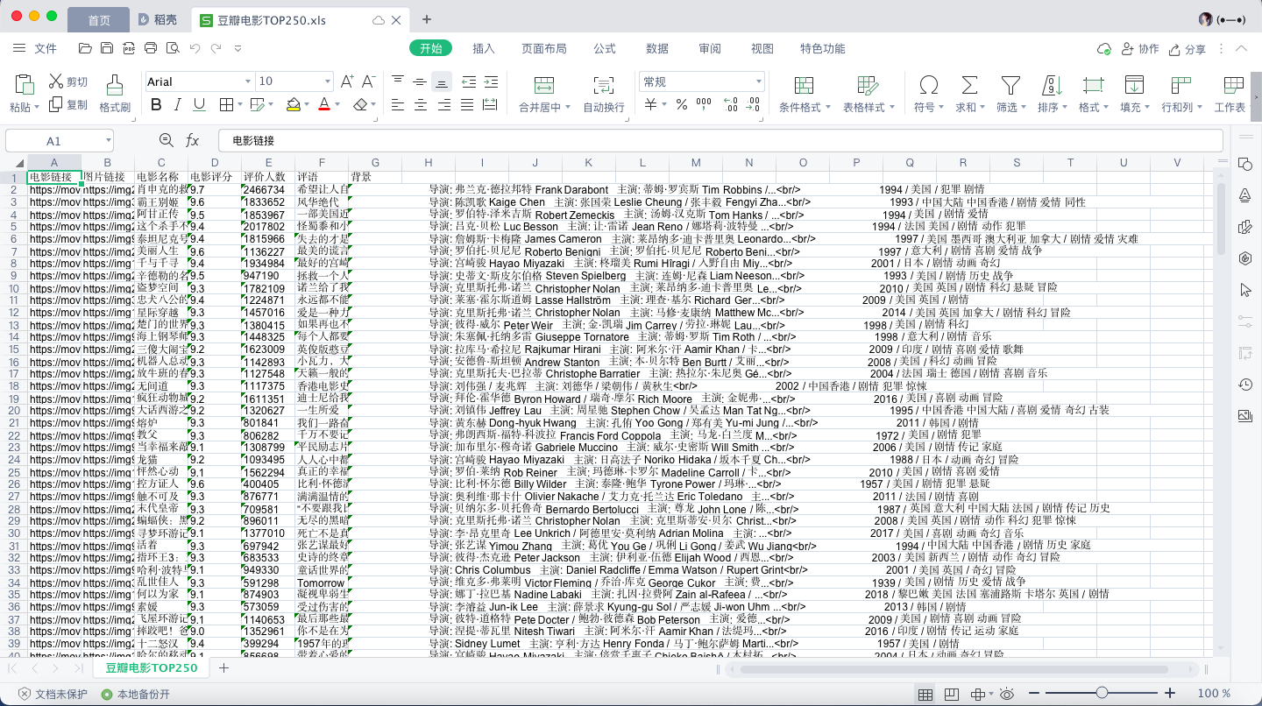This screenshot has width=1262, height=706.
Task: Click the 分享 share button
Action: 1187,49
